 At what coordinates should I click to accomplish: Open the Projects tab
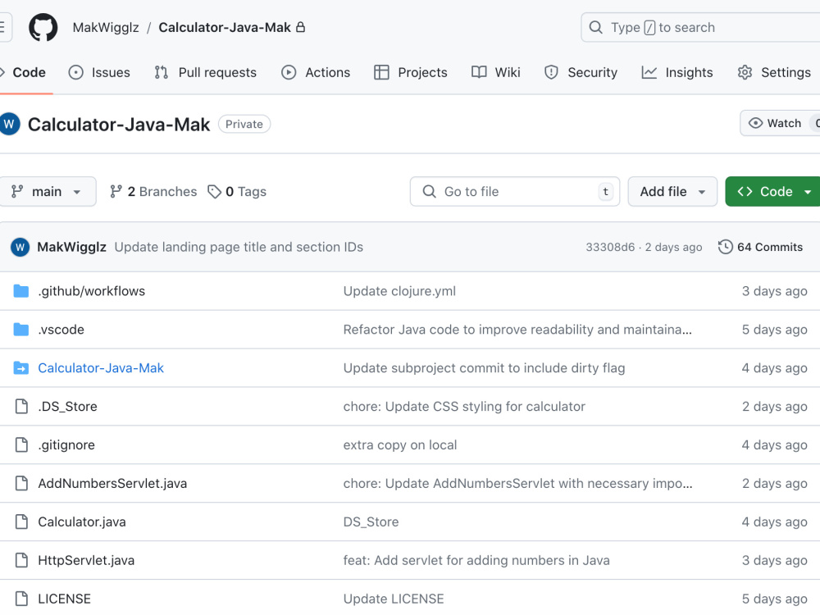411,72
